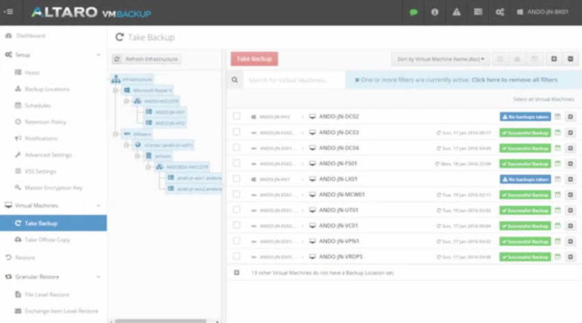Image resolution: width=582 pixels, height=323 pixels.
Task: Click expand-all plus icon in toolbar
Action: [x=554, y=59]
